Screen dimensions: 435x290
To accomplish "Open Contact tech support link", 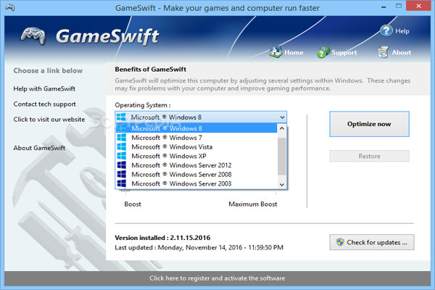I will pos(45,104).
